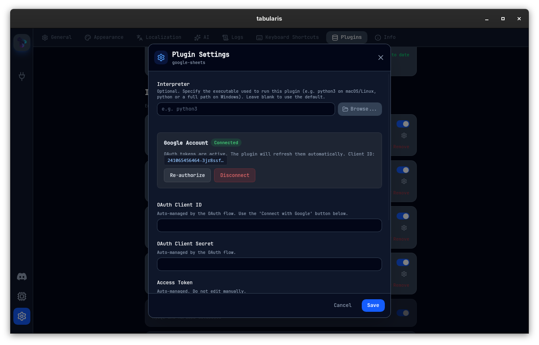Click the Plugin Settings gear header icon

point(161,57)
